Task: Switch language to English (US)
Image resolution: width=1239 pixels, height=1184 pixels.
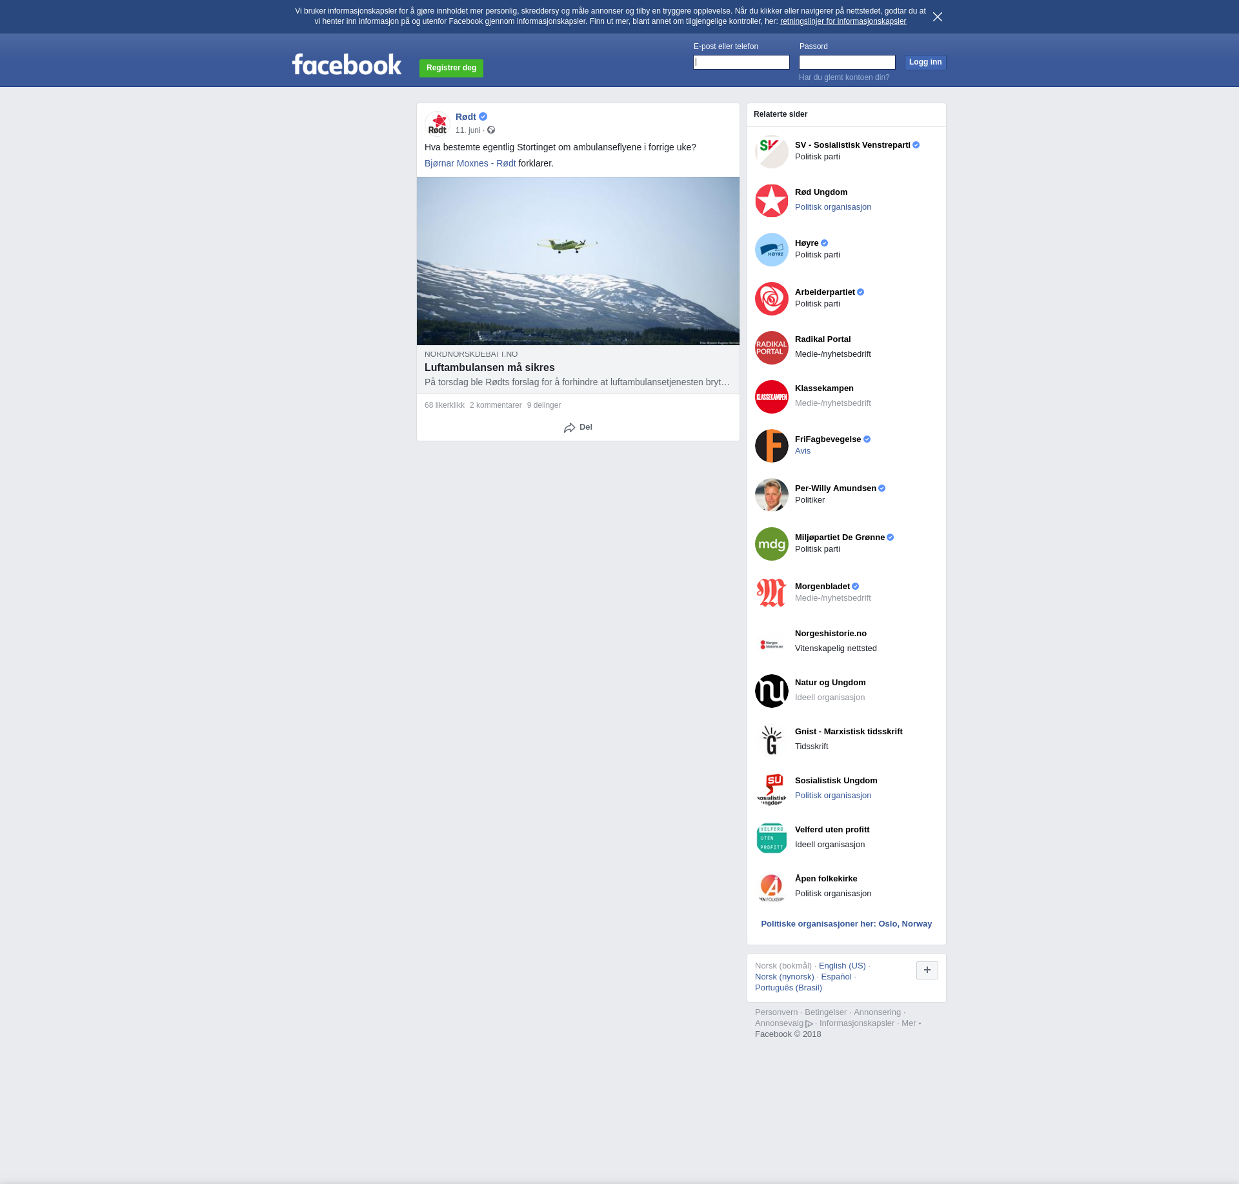Action: [x=842, y=966]
